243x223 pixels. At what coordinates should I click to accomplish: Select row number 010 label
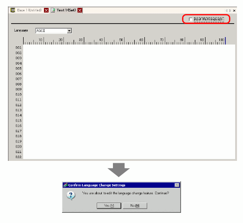point(19,95)
